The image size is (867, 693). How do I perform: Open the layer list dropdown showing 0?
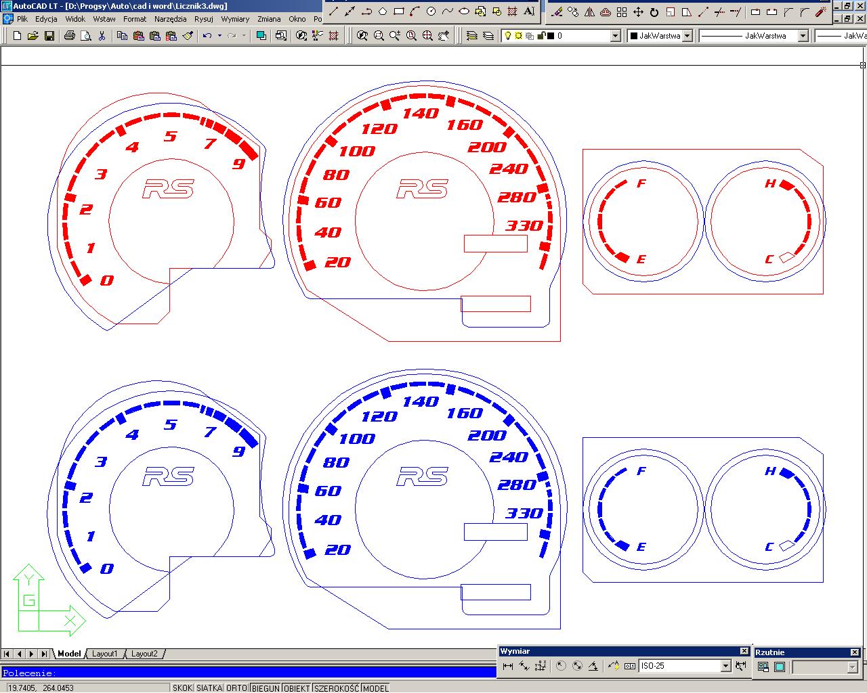point(615,36)
